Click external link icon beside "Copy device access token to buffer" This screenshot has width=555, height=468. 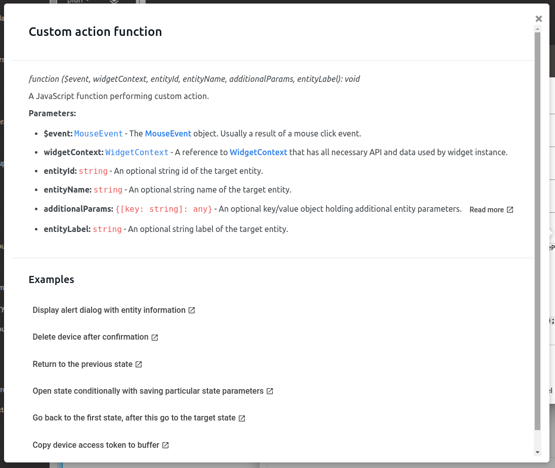point(165,445)
